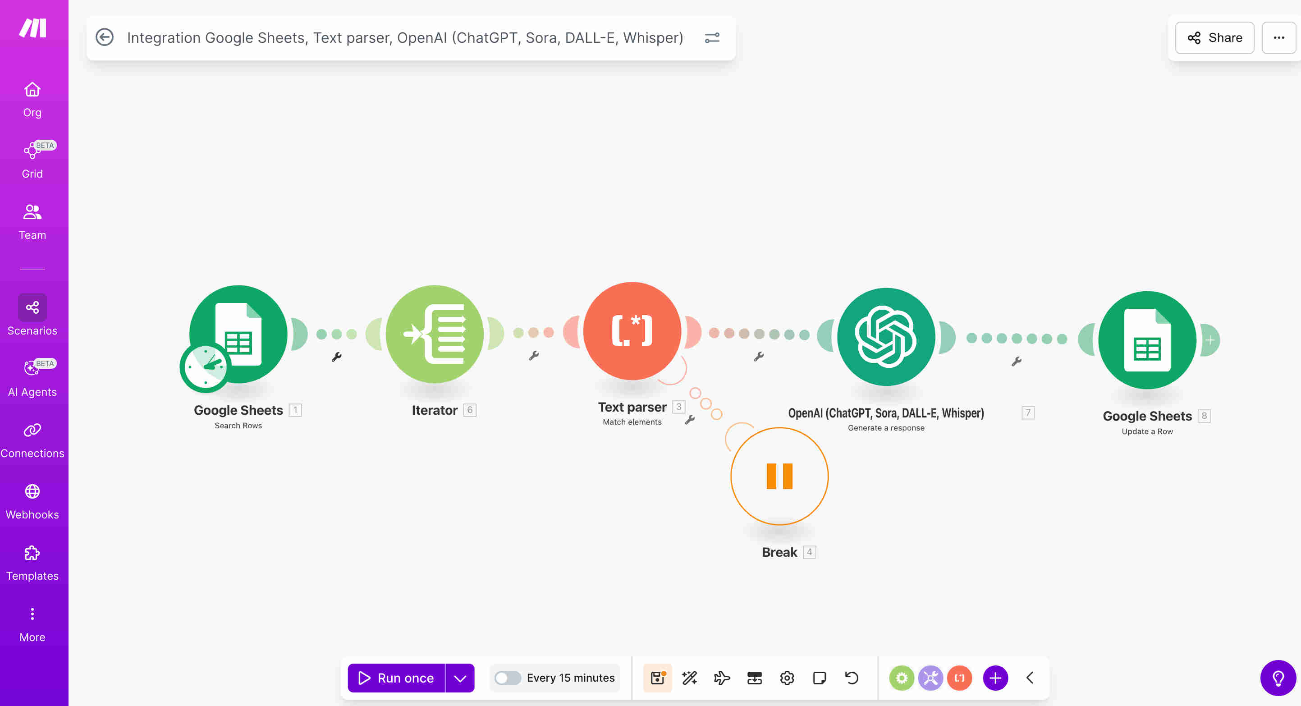Image resolution: width=1301 pixels, height=706 pixels.
Task: Click the undo previous version icon
Action: [x=852, y=678]
